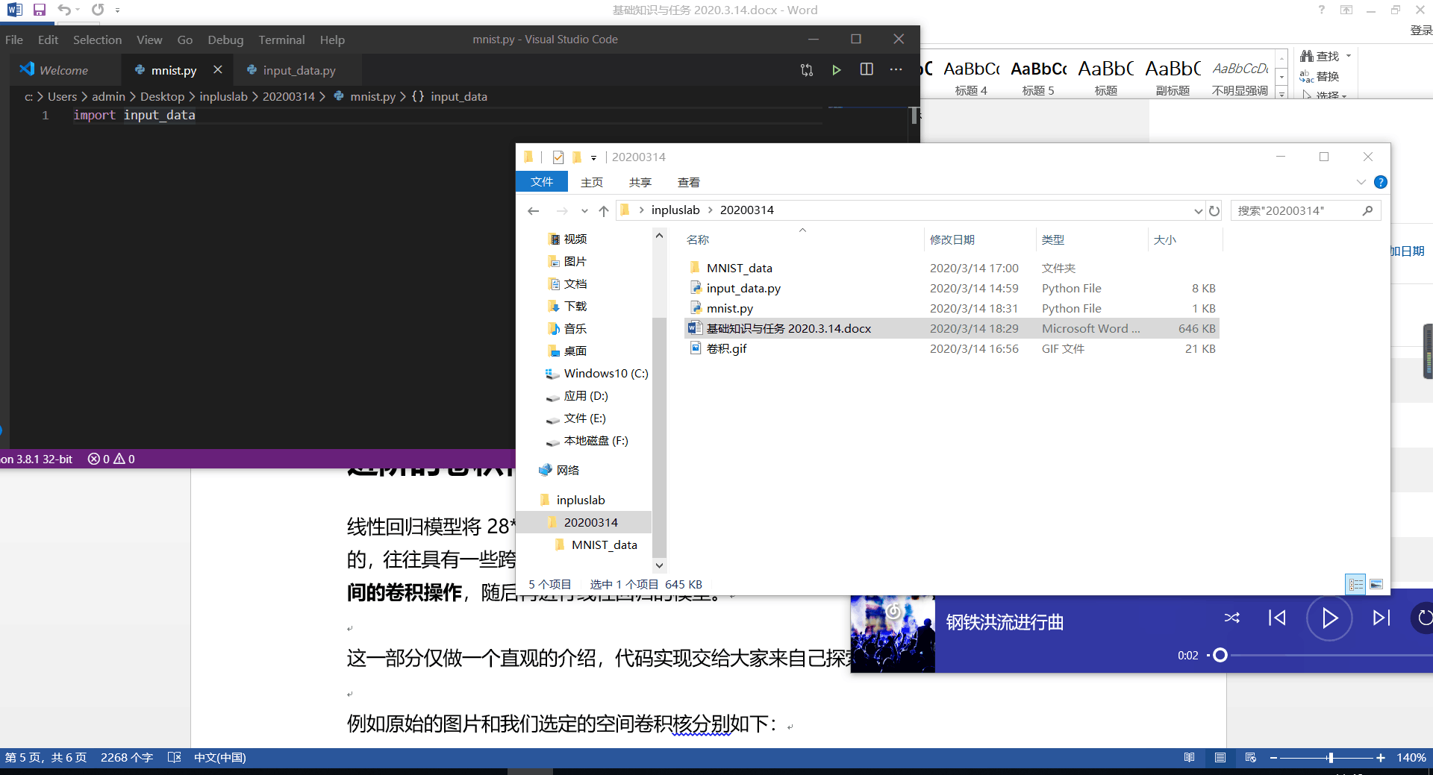Viewport: 1433px width, 775px height.
Task: Click the Word undo icon
Action: [x=64, y=10]
